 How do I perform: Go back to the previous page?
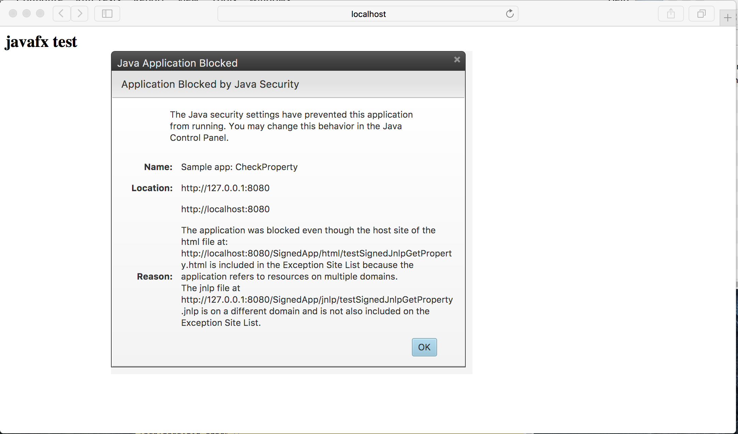[x=61, y=14]
